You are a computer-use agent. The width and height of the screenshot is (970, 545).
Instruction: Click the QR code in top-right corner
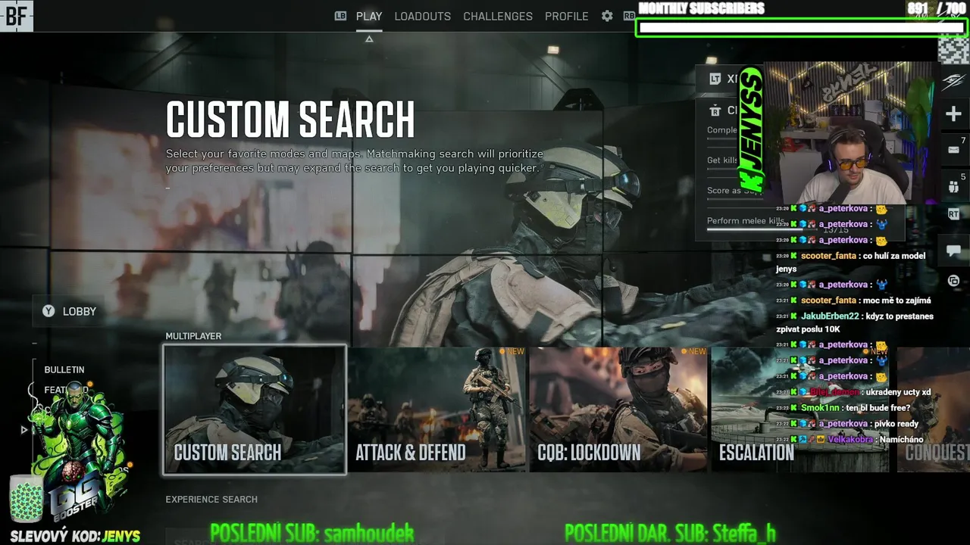(x=953, y=48)
